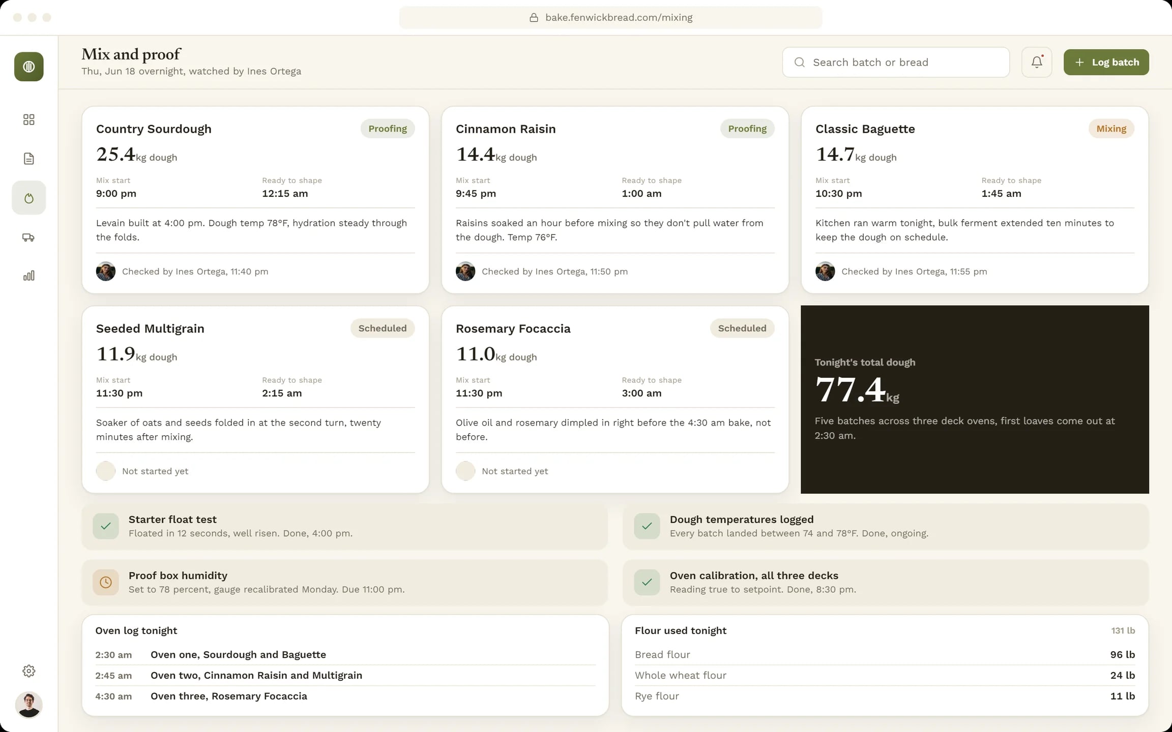Screen dimensions: 1172x732
Task: Click Ines Ortega avatar on Classic Baguette card
Action: (x=825, y=271)
